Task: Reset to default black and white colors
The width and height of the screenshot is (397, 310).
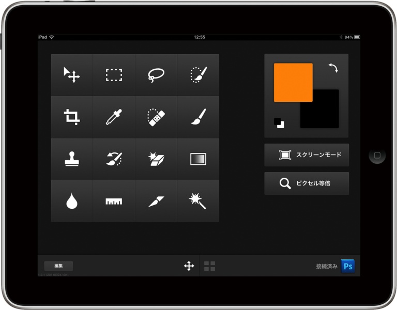Action: tap(279, 123)
